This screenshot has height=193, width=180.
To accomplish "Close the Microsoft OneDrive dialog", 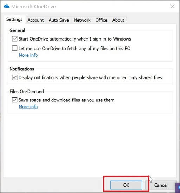I will tap(172, 6).
